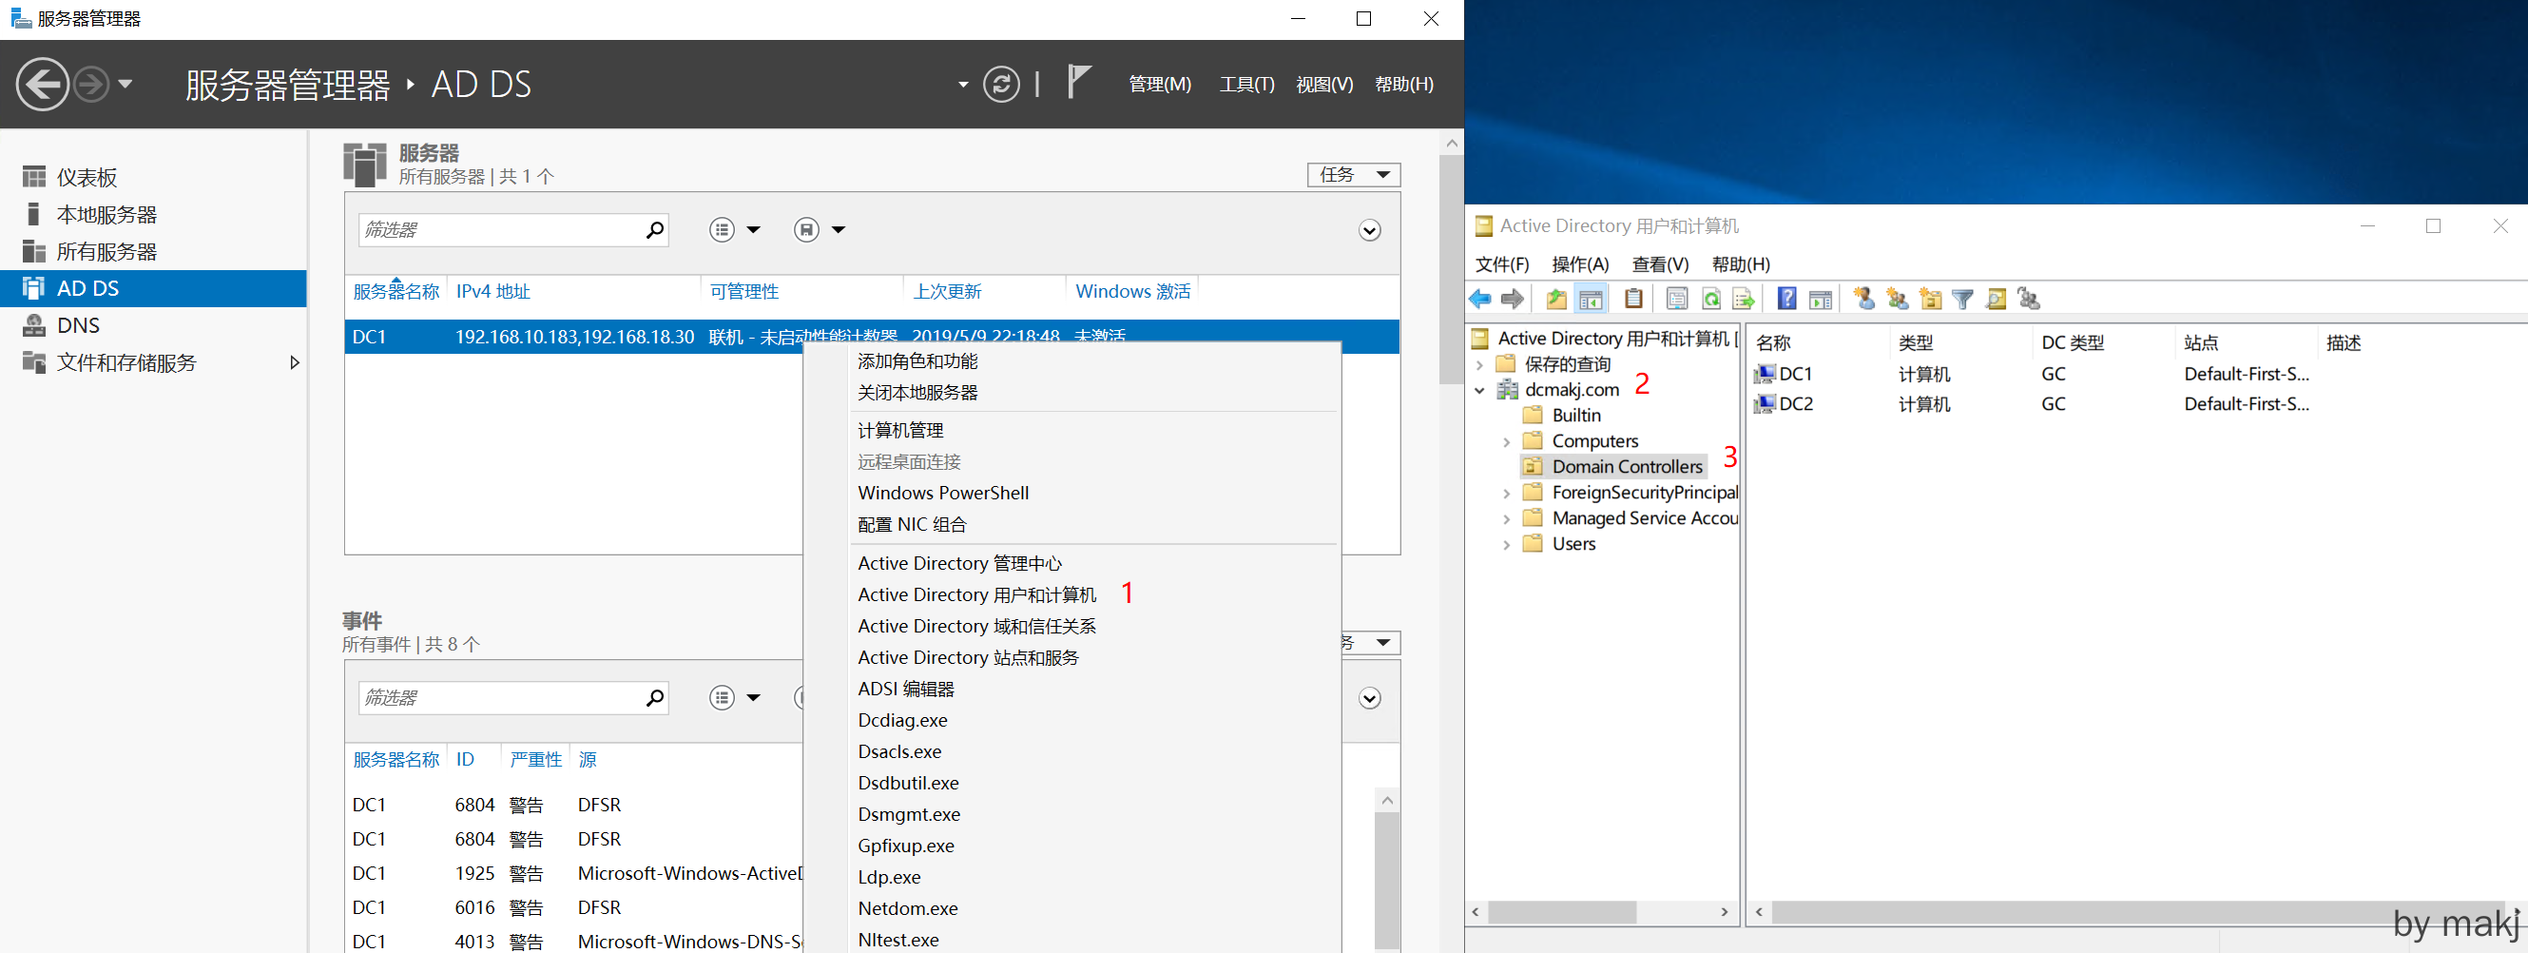Screen dimensions: 2528x953
Task: Select DC2 computer in the list
Action: click(x=1795, y=404)
